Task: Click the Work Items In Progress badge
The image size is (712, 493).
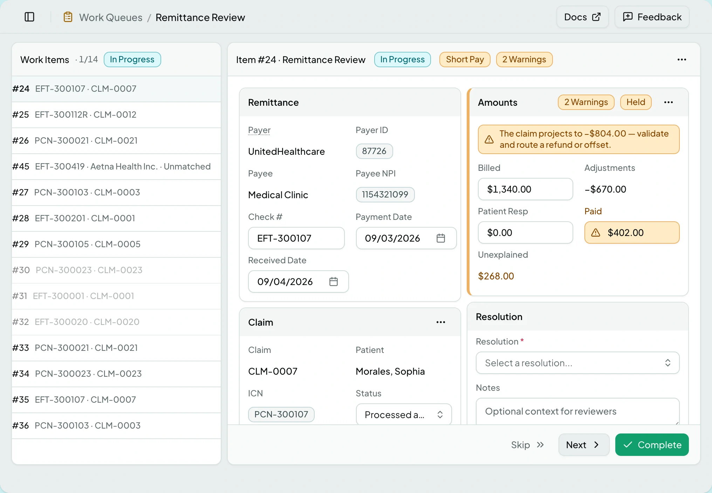Action: (x=132, y=60)
